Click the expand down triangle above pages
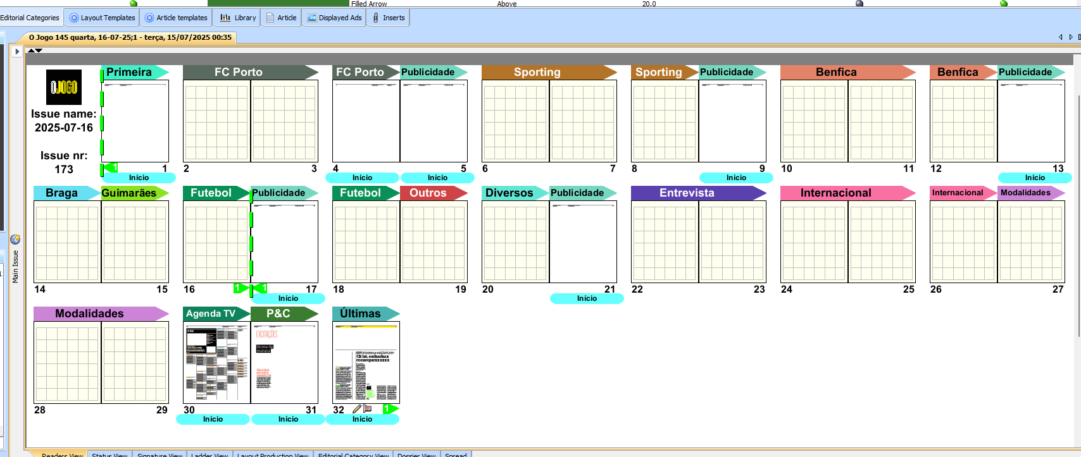Image resolution: width=1081 pixels, height=457 pixels. coord(39,51)
